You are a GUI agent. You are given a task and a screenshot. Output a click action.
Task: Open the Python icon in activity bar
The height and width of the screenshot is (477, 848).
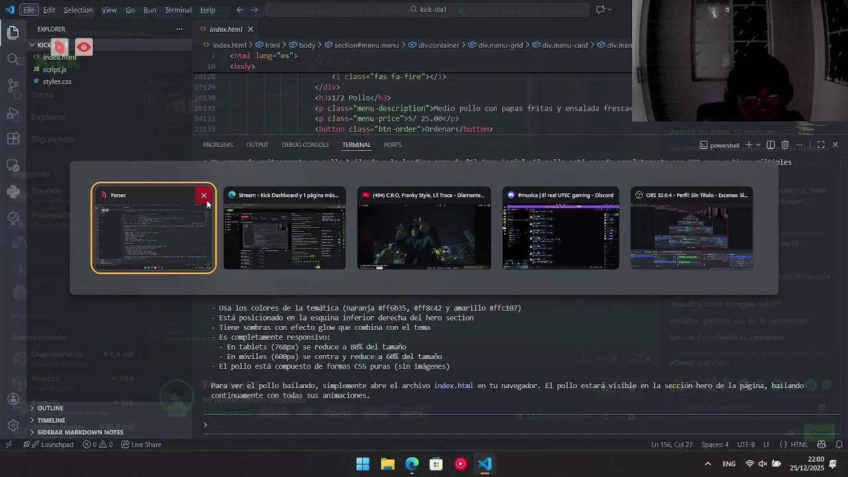13,191
